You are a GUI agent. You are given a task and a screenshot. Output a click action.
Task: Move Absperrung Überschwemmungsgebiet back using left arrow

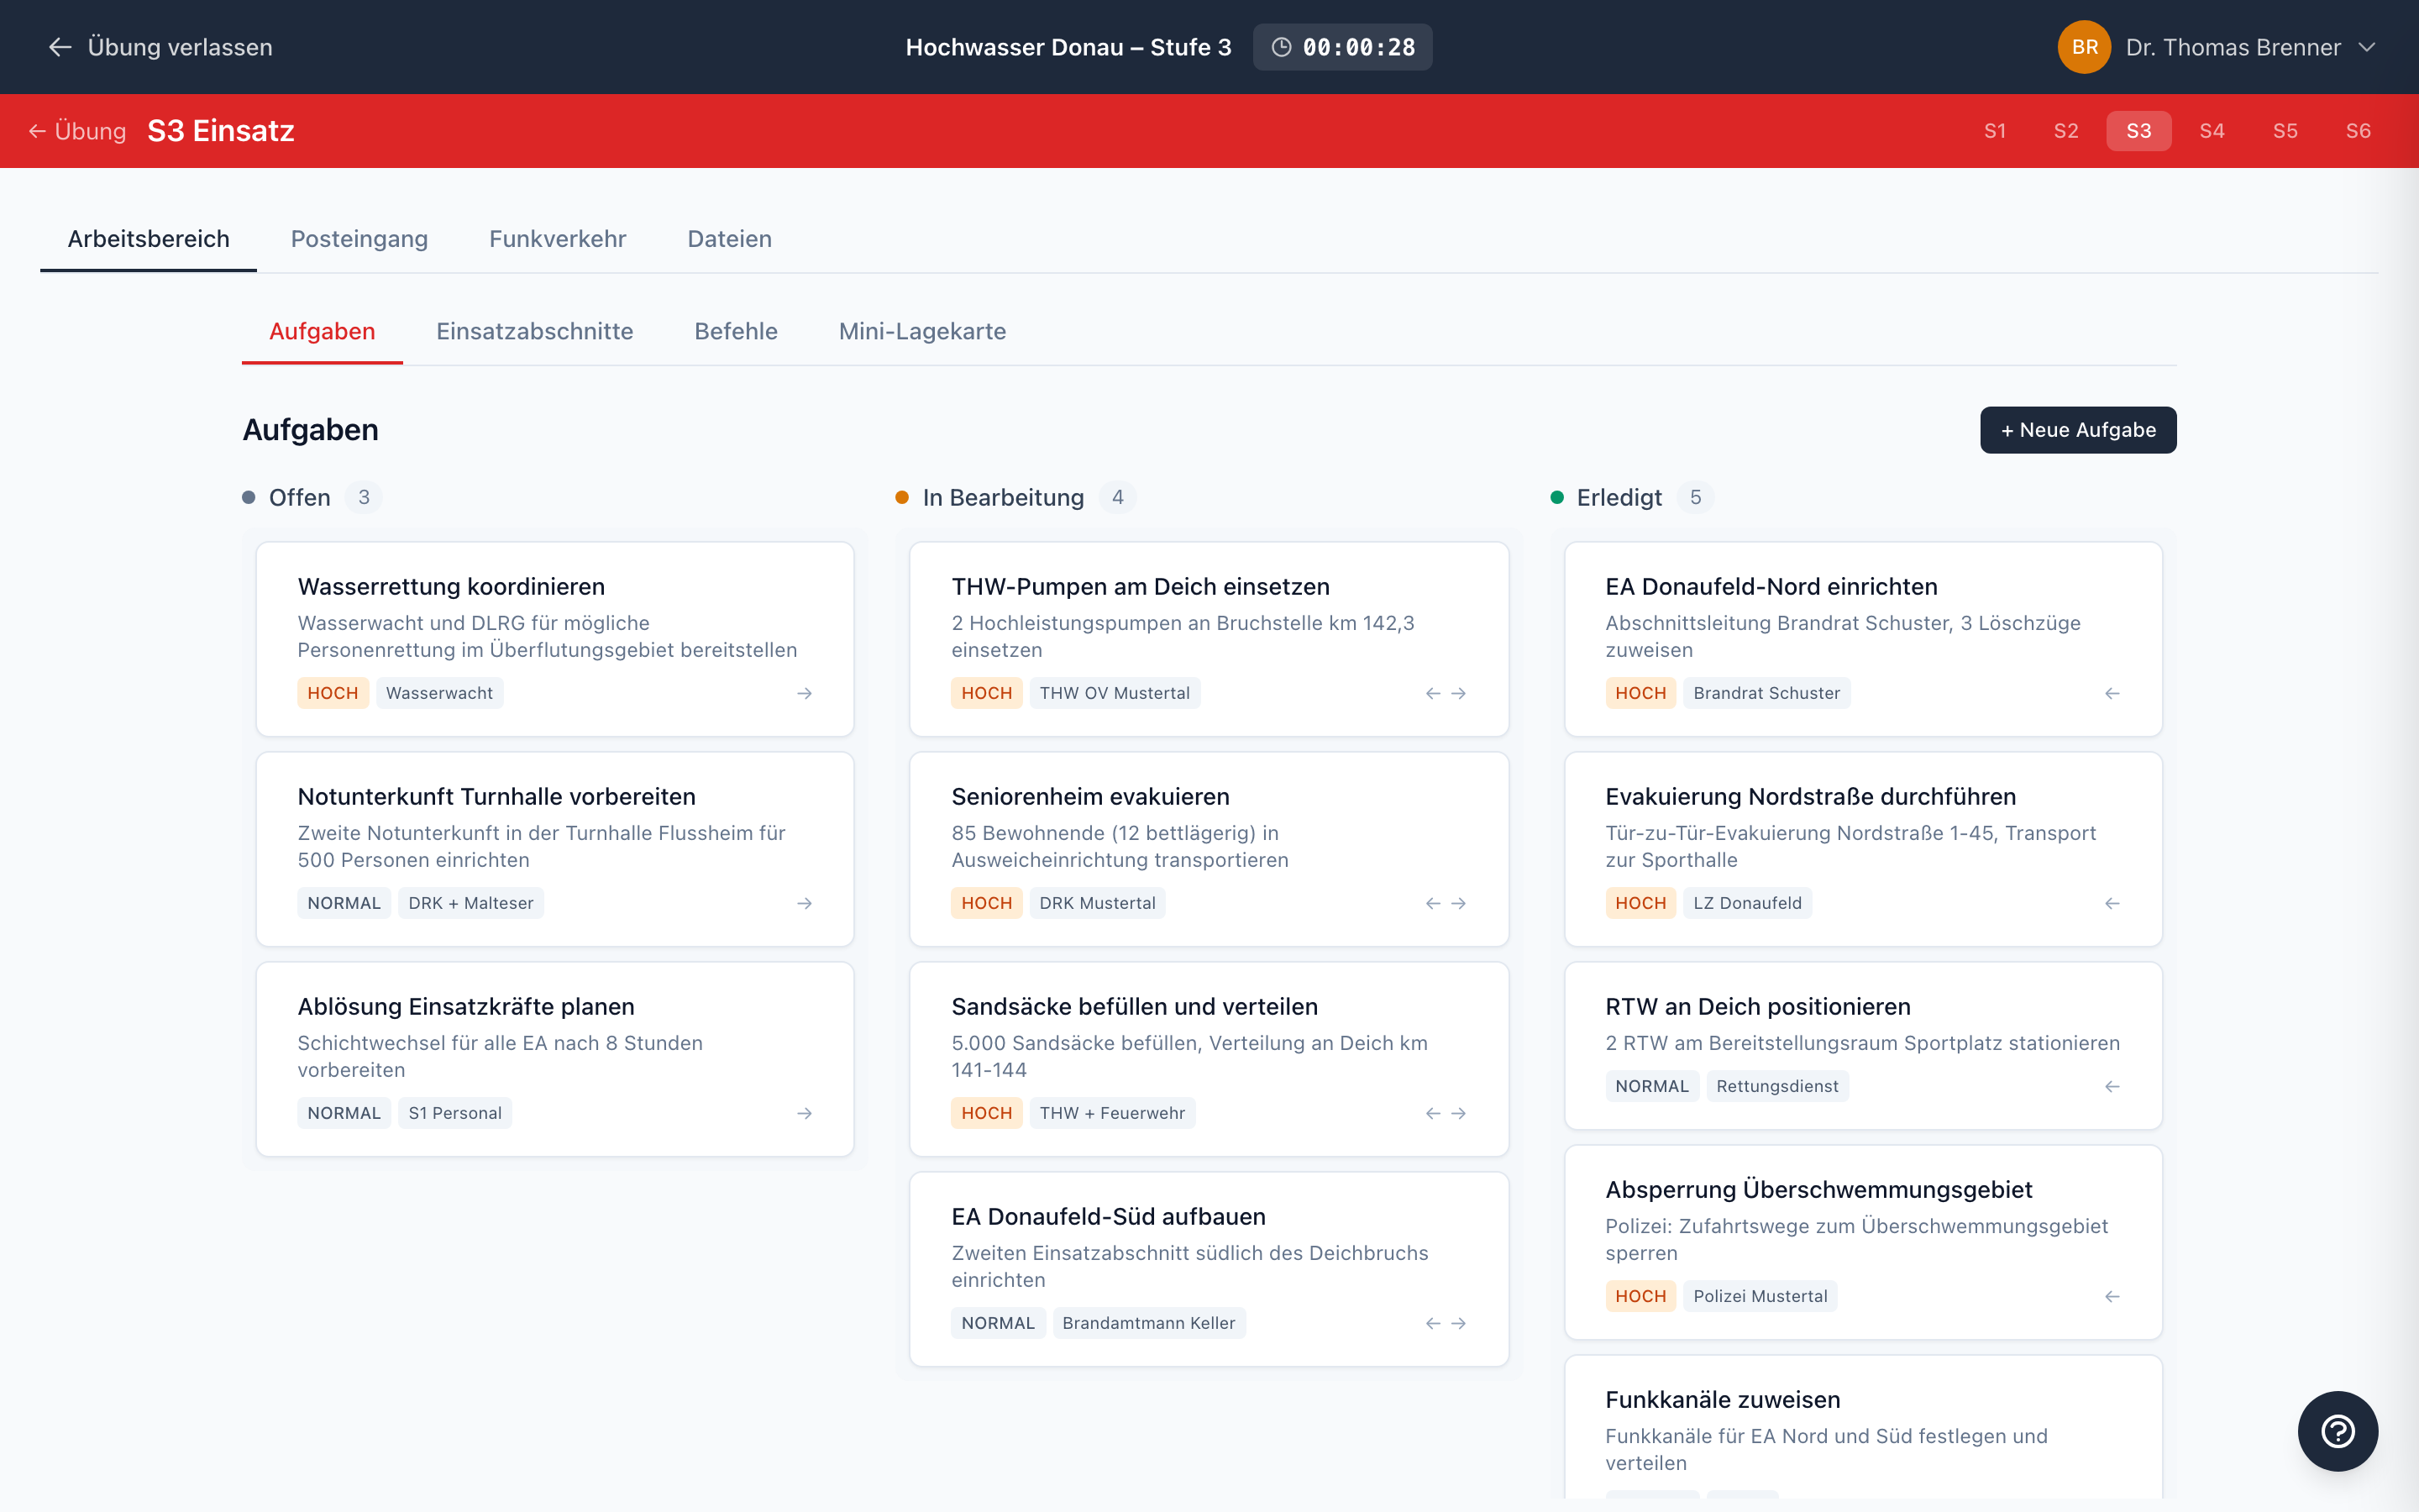coord(2111,1295)
